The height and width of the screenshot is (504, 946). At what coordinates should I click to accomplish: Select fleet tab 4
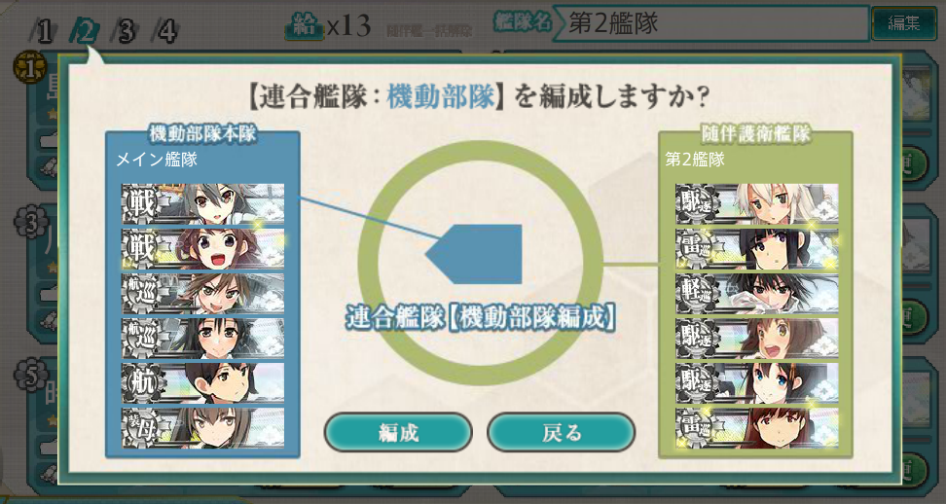[165, 31]
